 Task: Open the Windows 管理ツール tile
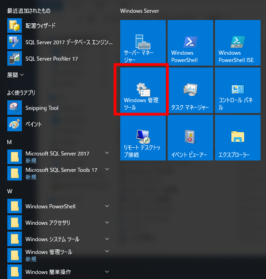point(143,90)
